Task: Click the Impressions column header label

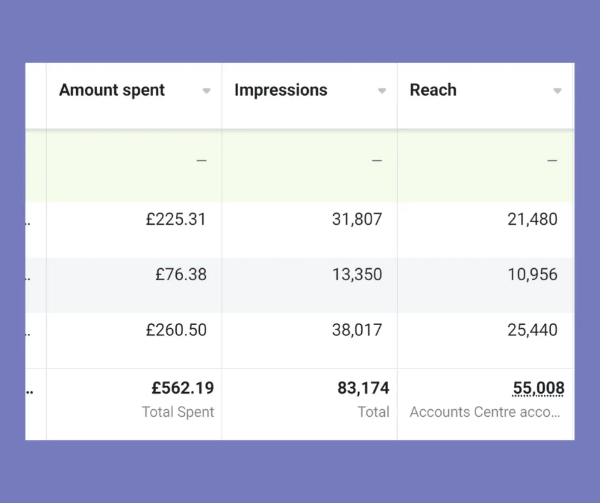Action: pyautogui.click(x=280, y=90)
